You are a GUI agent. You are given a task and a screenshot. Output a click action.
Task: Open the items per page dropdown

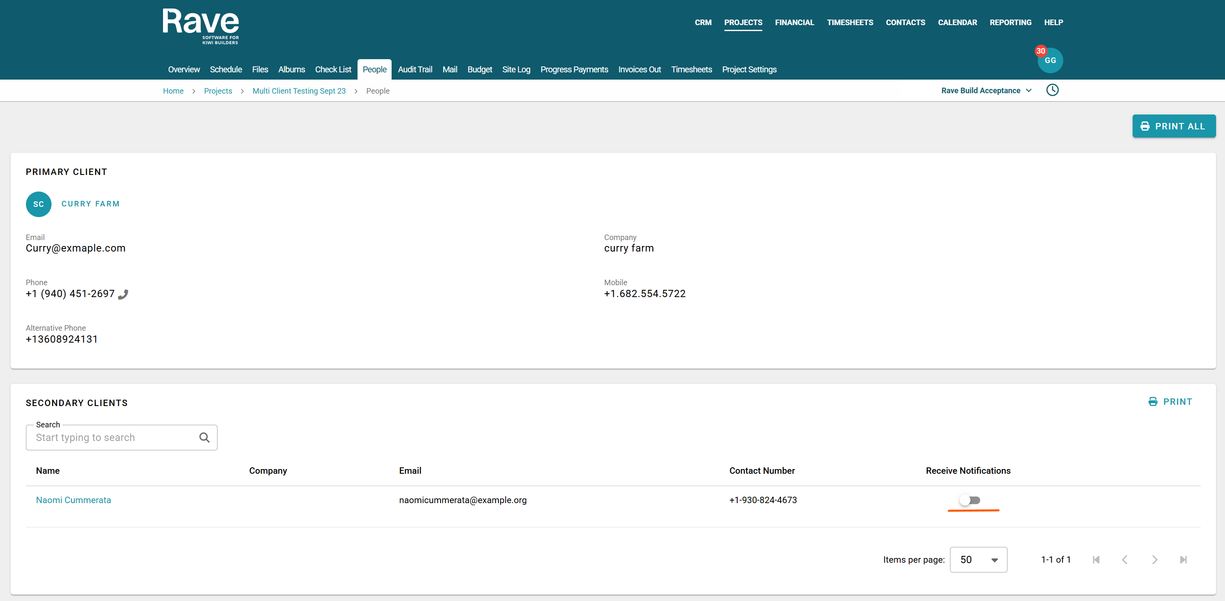(978, 560)
